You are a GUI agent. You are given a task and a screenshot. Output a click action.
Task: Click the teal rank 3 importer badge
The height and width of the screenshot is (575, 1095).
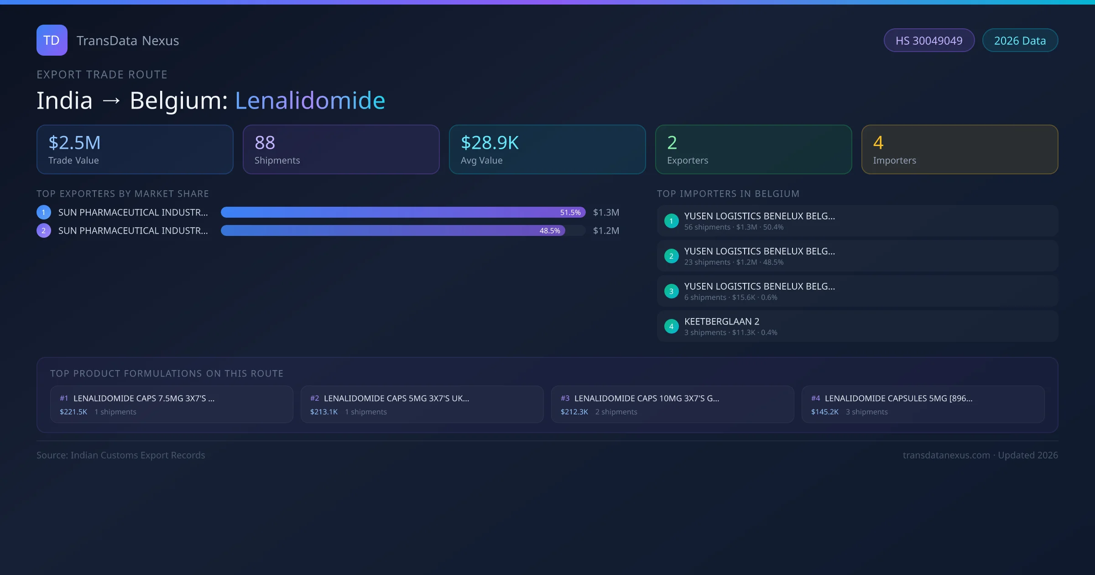click(671, 291)
